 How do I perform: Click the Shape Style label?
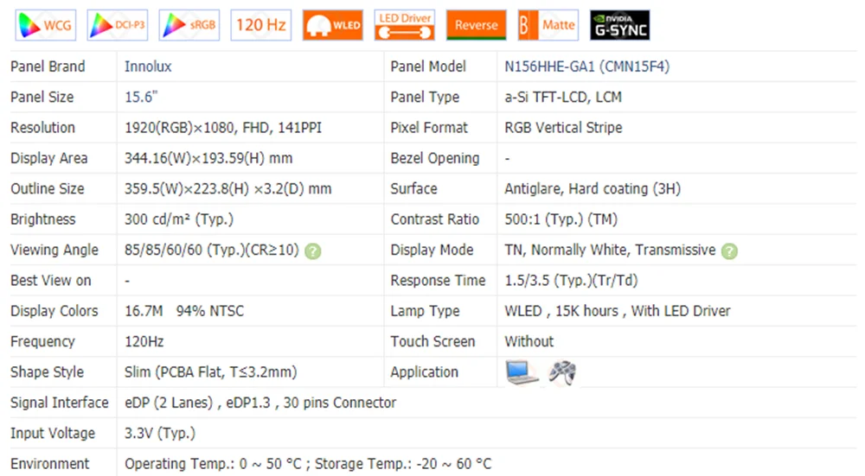click(x=47, y=372)
